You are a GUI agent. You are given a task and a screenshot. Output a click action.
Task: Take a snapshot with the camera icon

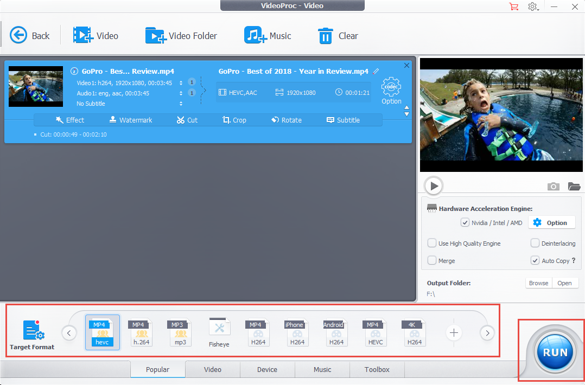554,186
